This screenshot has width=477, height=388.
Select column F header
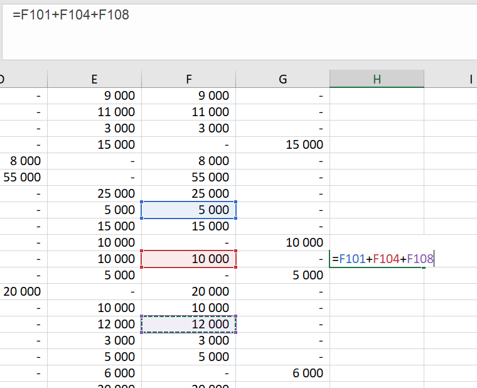tap(189, 79)
